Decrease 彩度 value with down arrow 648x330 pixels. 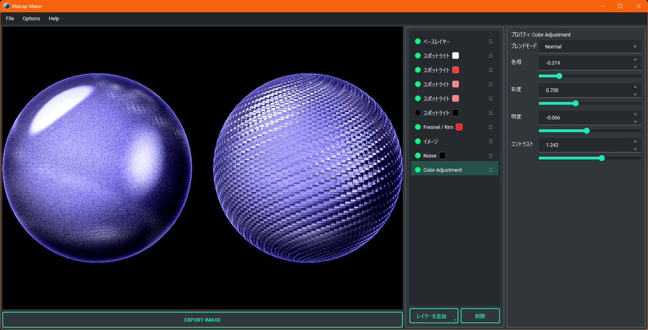(x=635, y=94)
